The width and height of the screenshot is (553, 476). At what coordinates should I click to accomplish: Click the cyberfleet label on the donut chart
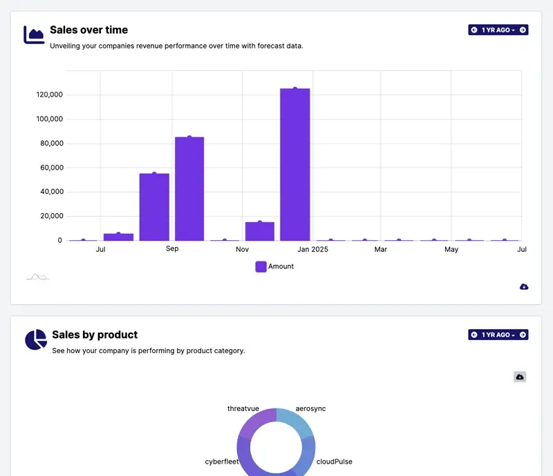coord(222,462)
